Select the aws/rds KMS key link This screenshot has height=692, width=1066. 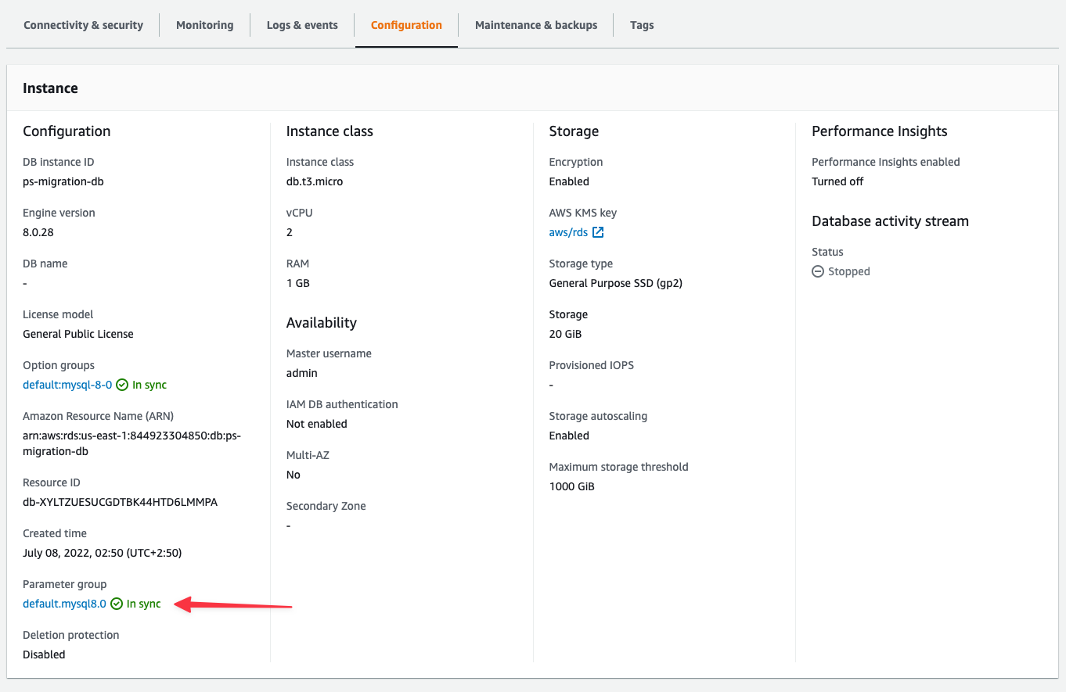point(567,231)
